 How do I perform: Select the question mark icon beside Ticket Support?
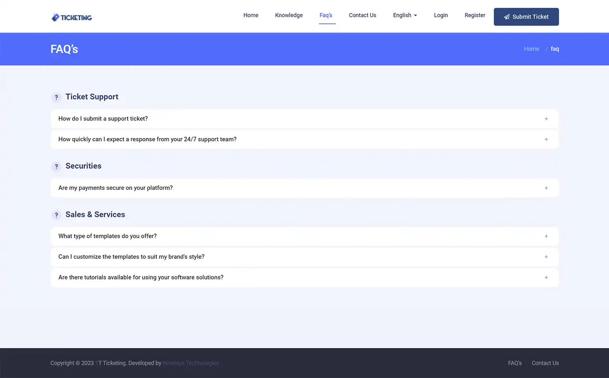click(57, 97)
